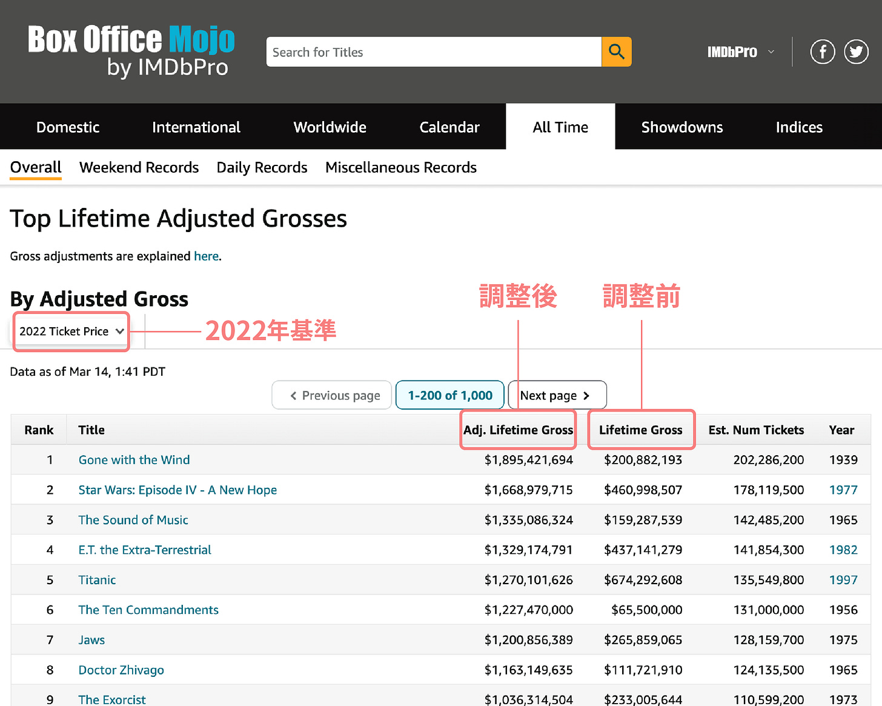Select the $674,292,608 lifetime gross cell
The width and height of the screenshot is (882, 706).
coord(643,580)
